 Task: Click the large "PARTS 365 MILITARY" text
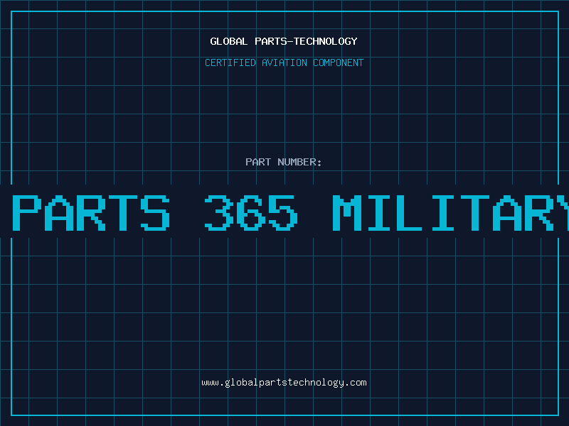pyautogui.click(x=291, y=212)
